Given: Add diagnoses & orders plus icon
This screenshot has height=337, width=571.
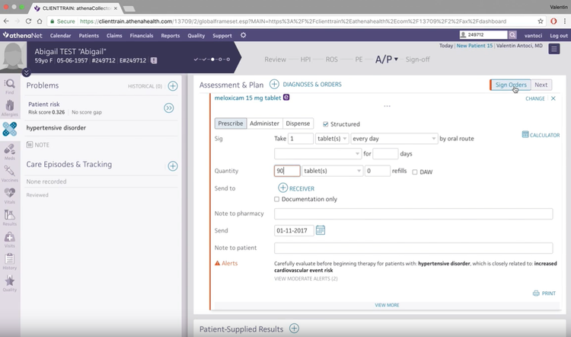Looking at the screenshot, I should point(274,84).
